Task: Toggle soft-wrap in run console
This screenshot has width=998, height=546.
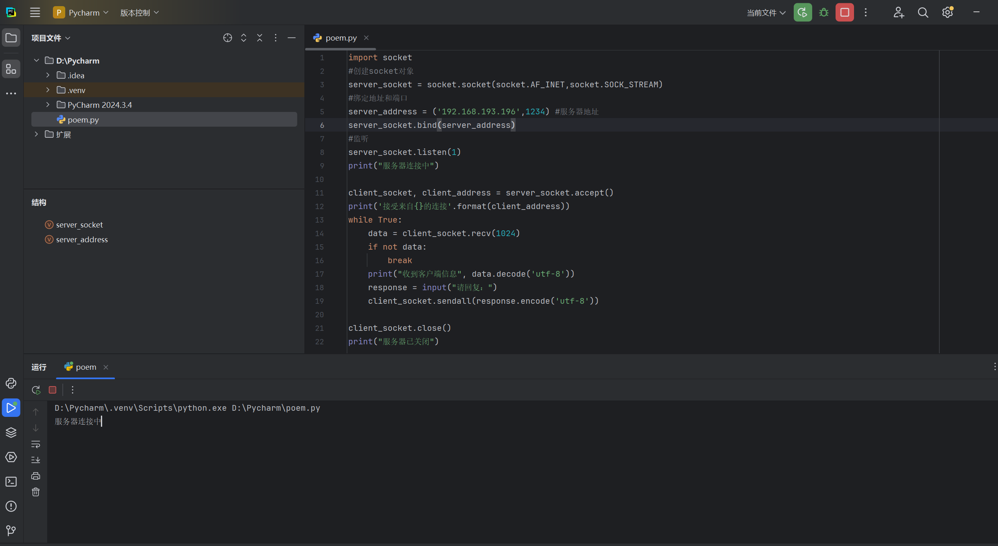Action: (36, 444)
